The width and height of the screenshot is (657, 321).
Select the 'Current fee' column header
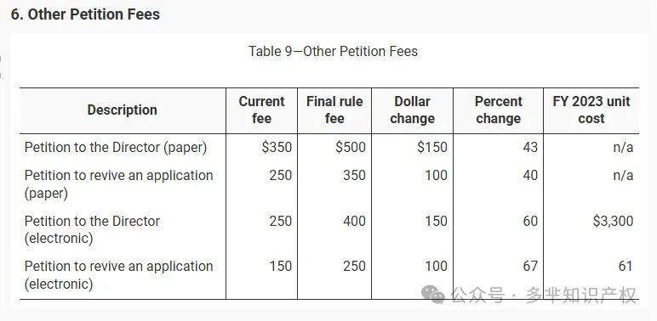coord(261,110)
